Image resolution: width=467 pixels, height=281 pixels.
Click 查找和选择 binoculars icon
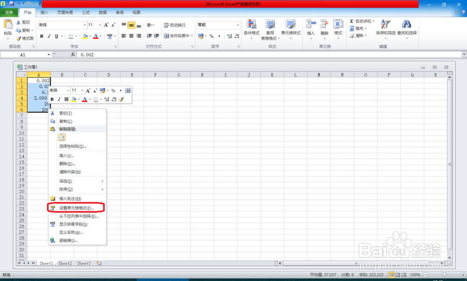tap(407, 24)
